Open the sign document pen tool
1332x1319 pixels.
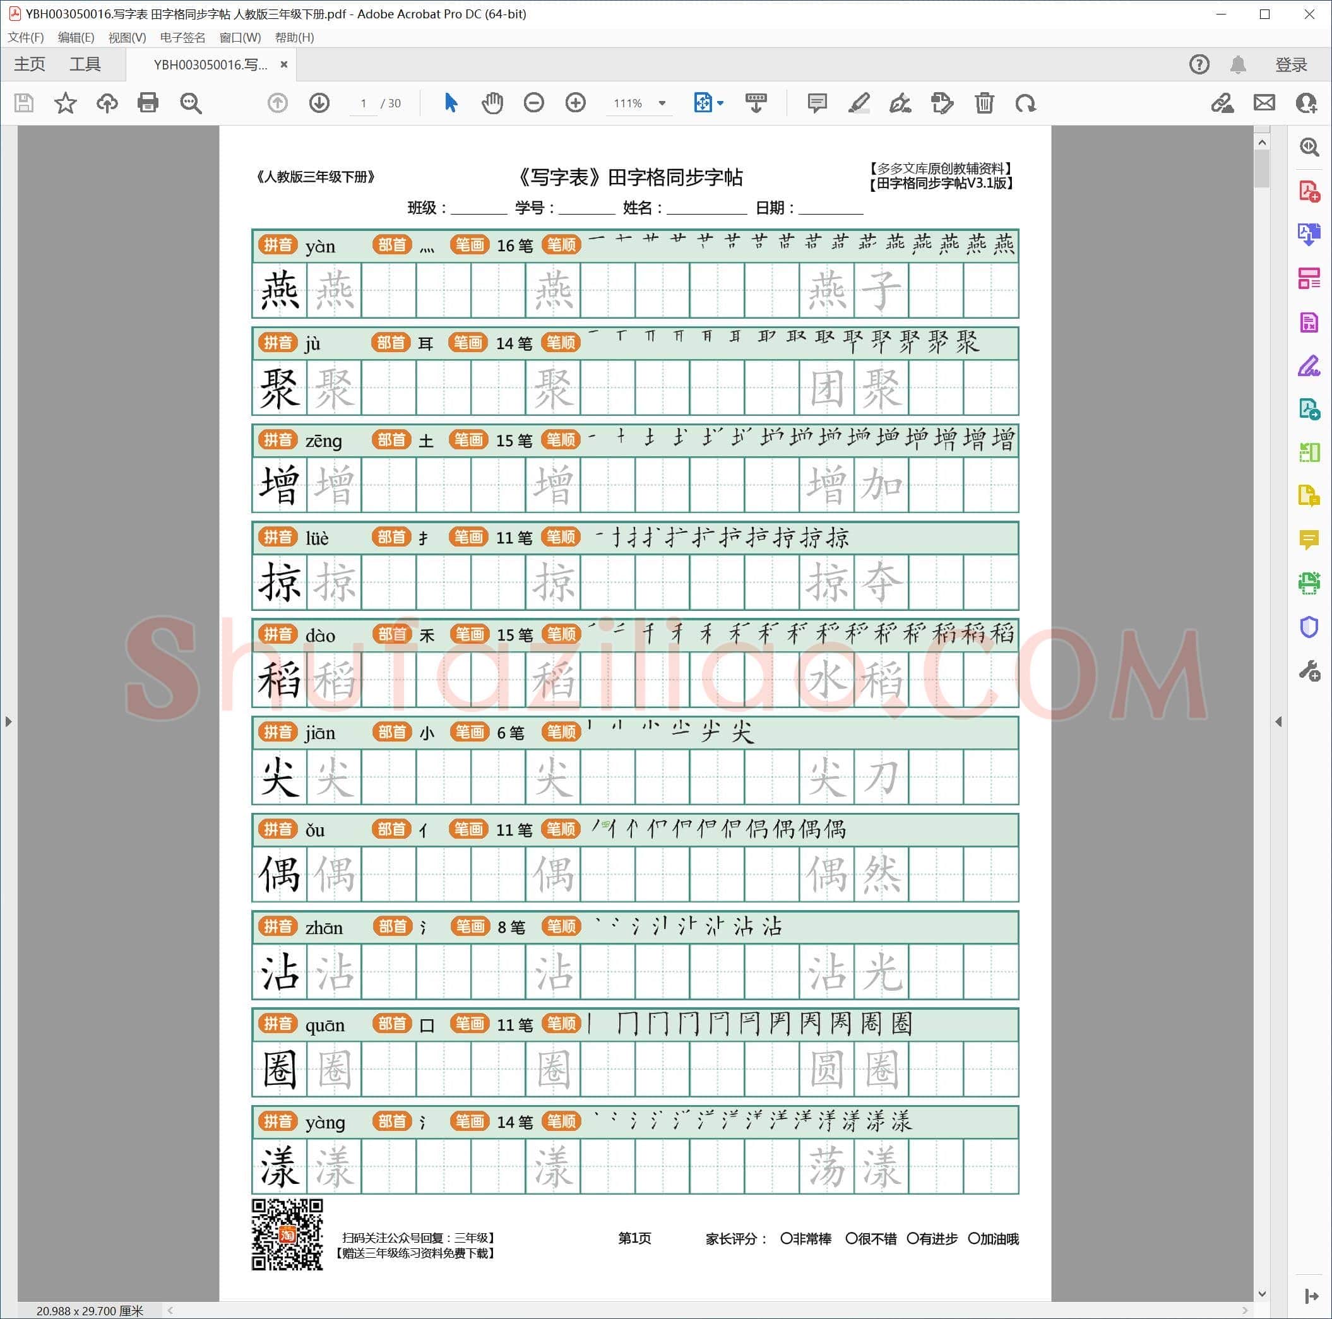pos(900,104)
